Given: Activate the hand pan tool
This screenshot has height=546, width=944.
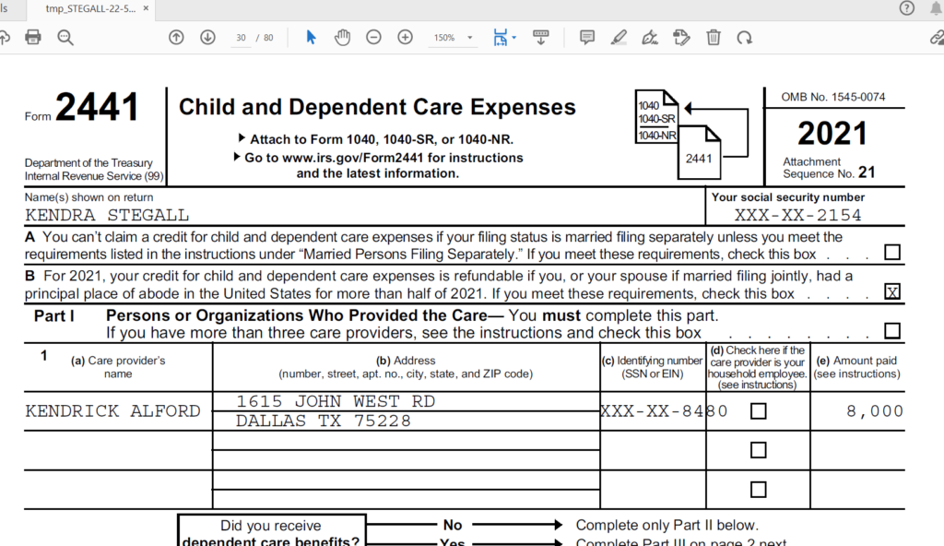Looking at the screenshot, I should tap(342, 38).
